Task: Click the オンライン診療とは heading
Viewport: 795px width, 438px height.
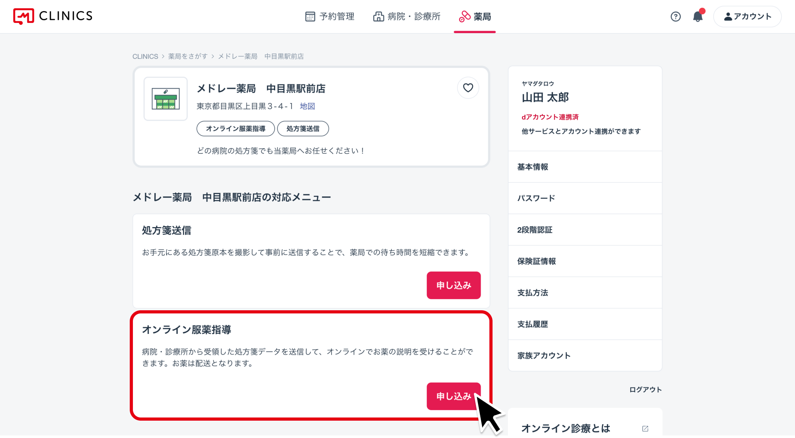Action: [x=565, y=429]
